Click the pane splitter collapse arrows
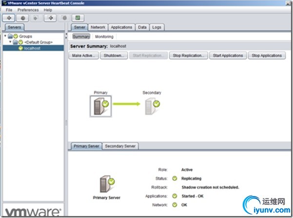The height and width of the screenshot is (218, 293). pos(66,36)
